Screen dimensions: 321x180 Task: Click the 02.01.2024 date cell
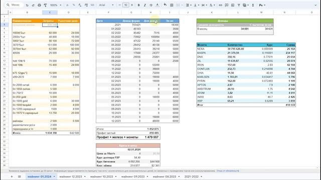131,149
